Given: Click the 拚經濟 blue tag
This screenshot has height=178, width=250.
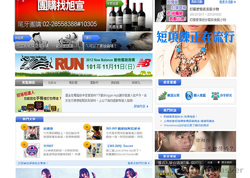Looking at the screenshot, I should point(22,38).
